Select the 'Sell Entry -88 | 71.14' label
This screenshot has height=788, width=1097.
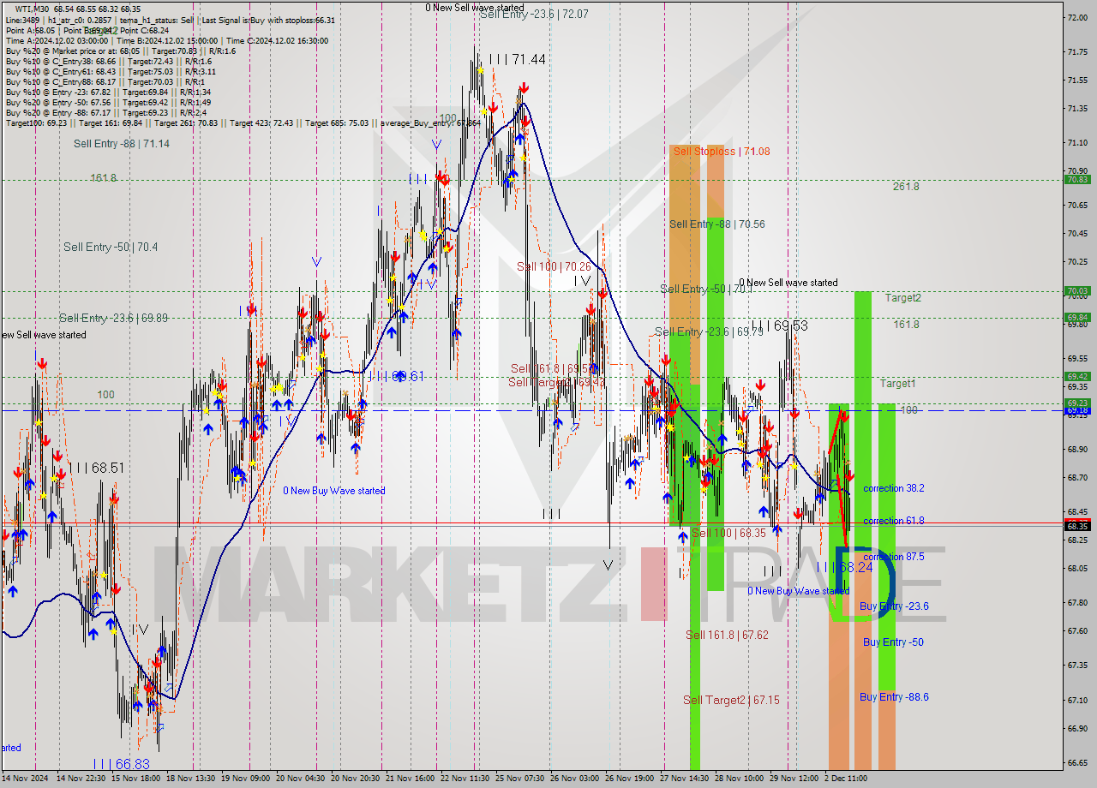121,144
